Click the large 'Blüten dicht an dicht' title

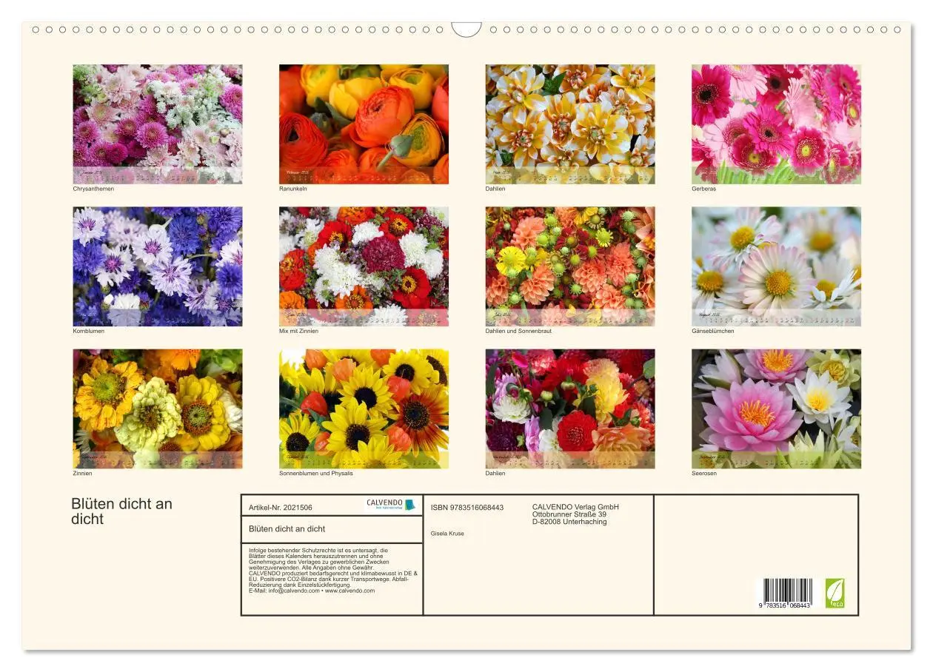tap(121, 511)
